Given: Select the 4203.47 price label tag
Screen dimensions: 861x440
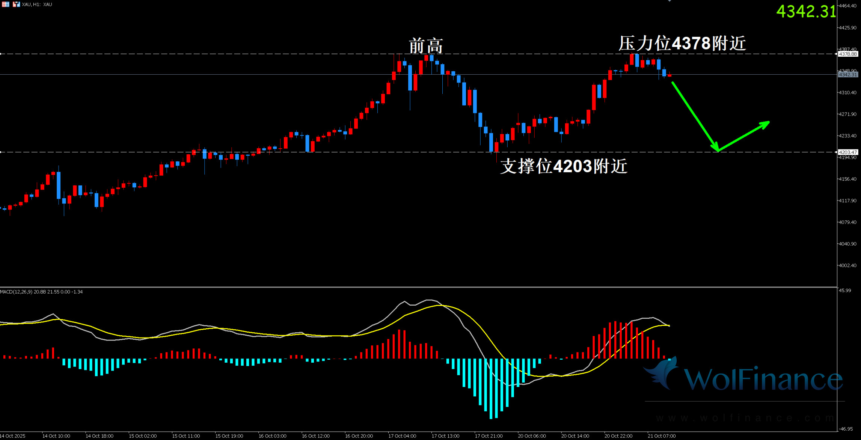Looking at the screenshot, I should [x=848, y=152].
